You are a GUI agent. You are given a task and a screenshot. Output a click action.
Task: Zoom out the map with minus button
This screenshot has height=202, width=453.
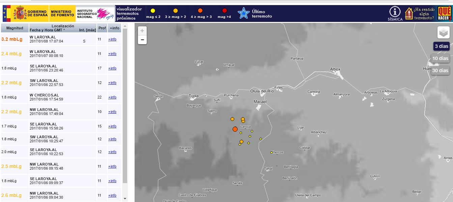(142, 40)
